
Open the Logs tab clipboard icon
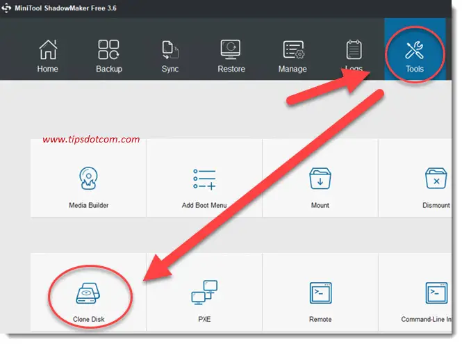[354, 49]
